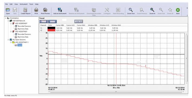Open Recorded Sessions under L452-452107MLP

(x=24, y=34)
